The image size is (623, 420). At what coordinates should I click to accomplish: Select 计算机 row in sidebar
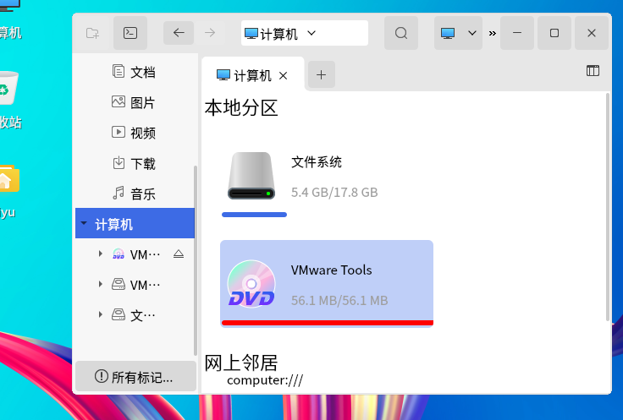[x=135, y=223]
